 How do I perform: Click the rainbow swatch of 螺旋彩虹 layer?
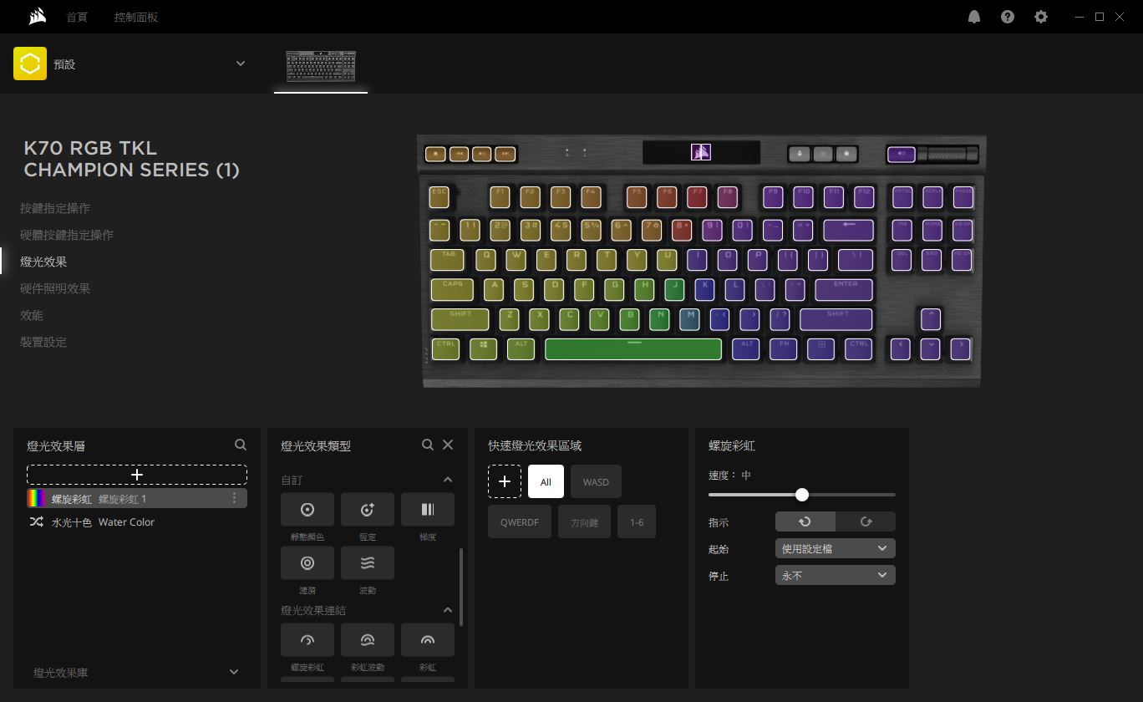37,498
